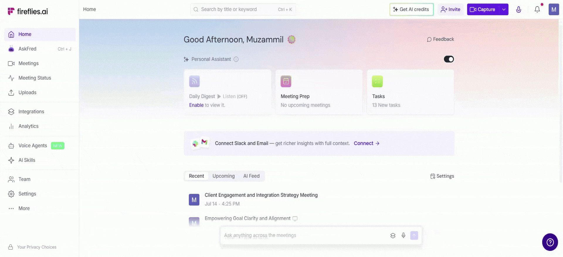Click the Feedback link

pyautogui.click(x=440, y=39)
